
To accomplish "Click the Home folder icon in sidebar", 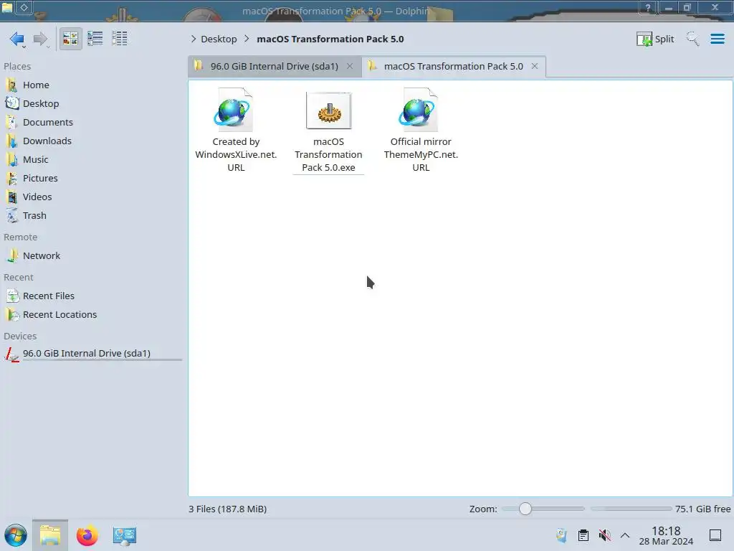I will click(x=12, y=85).
